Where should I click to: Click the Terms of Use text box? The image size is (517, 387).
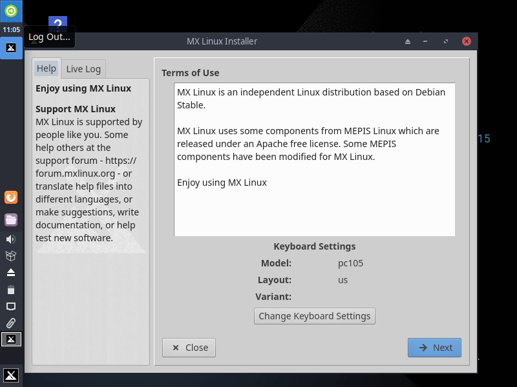point(315,159)
